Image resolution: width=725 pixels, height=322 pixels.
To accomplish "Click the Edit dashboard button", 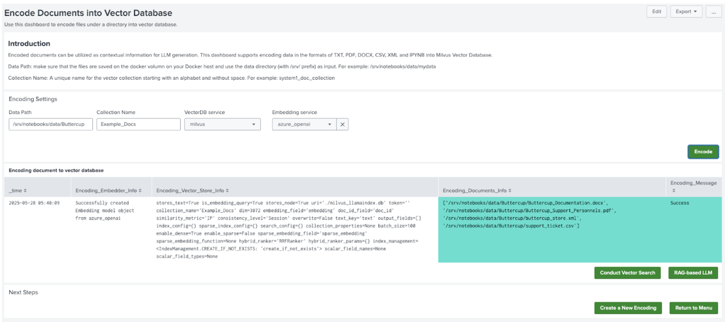I will point(656,11).
